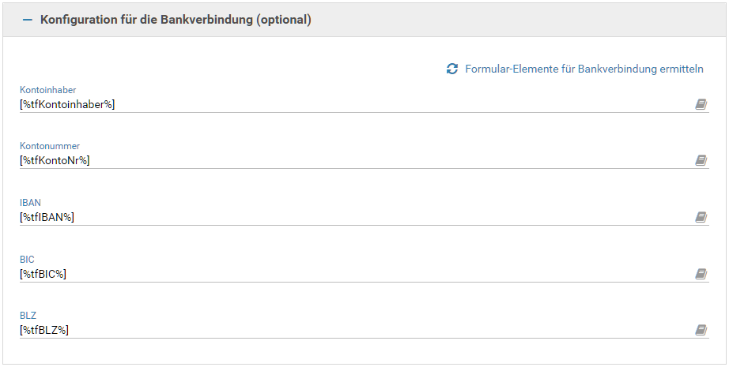Click the BLZ field label
The height and width of the screenshot is (367, 729).
click(x=28, y=316)
